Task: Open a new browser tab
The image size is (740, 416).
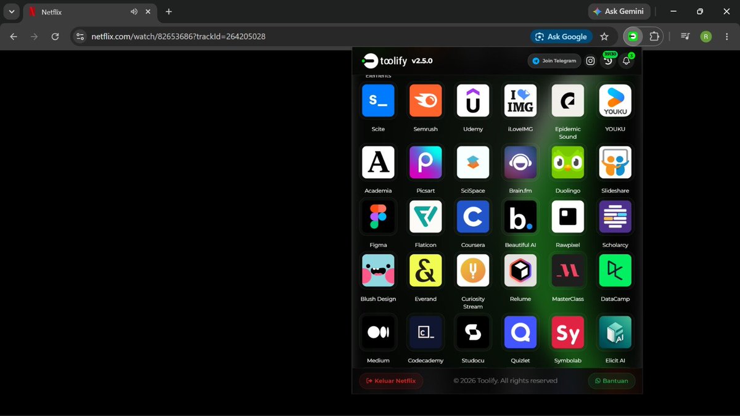Action: 169,12
